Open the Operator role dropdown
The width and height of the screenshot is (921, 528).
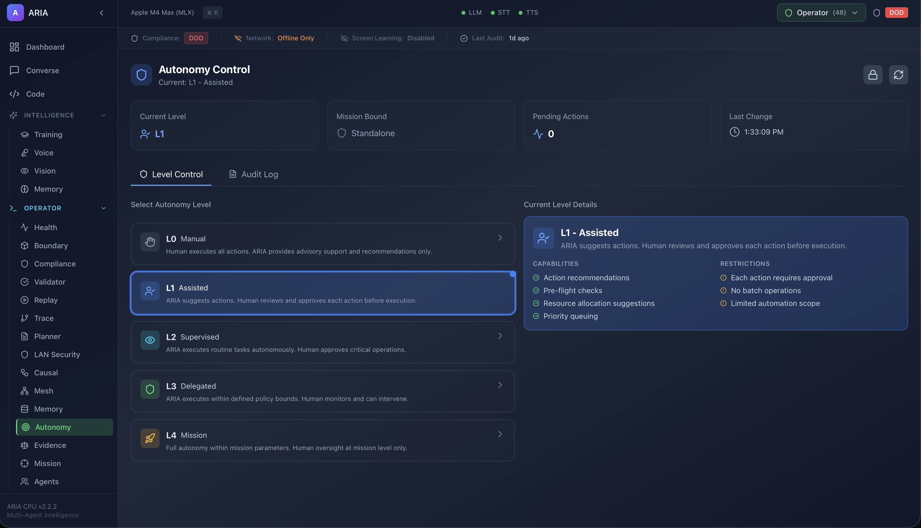coord(821,12)
